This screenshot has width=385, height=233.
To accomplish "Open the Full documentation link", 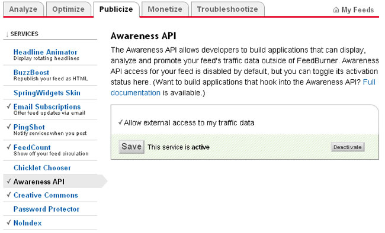I will [243, 88].
